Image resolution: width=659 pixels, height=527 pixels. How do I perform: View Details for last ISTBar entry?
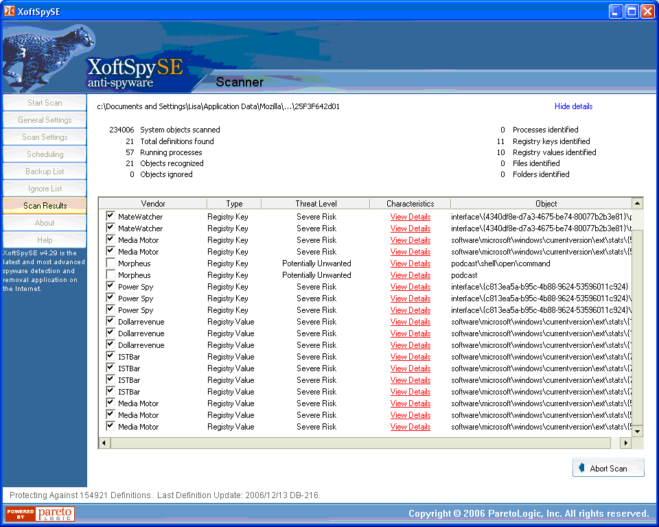411,392
